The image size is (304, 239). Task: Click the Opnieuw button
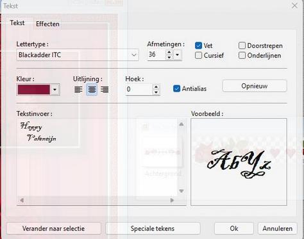click(255, 86)
